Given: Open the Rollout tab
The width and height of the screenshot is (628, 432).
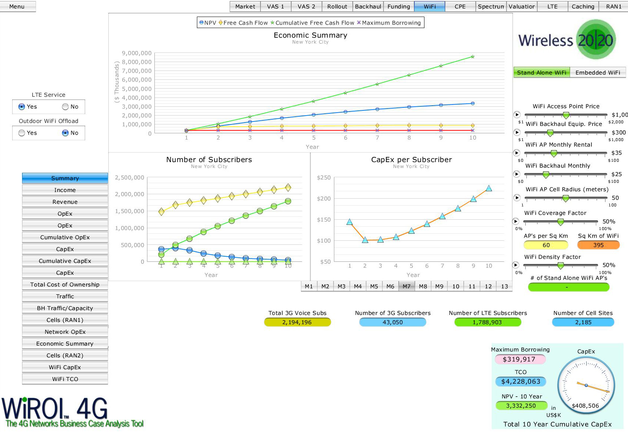Looking at the screenshot, I should (x=337, y=7).
